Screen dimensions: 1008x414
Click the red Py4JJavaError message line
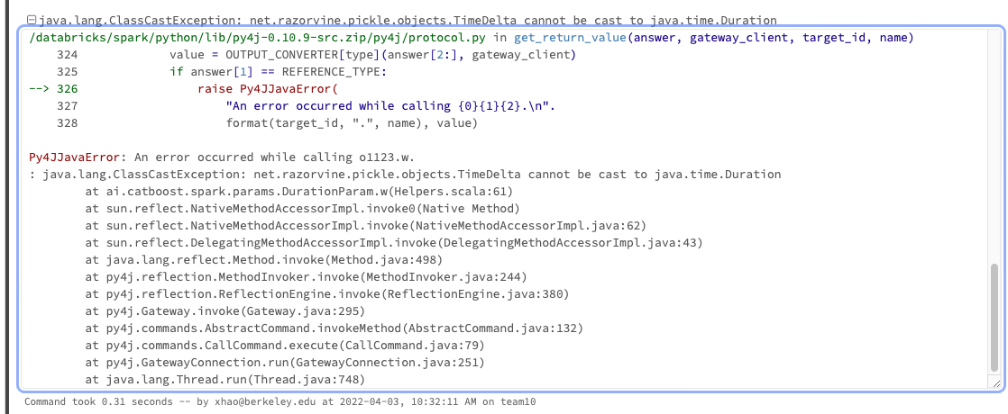(223, 157)
